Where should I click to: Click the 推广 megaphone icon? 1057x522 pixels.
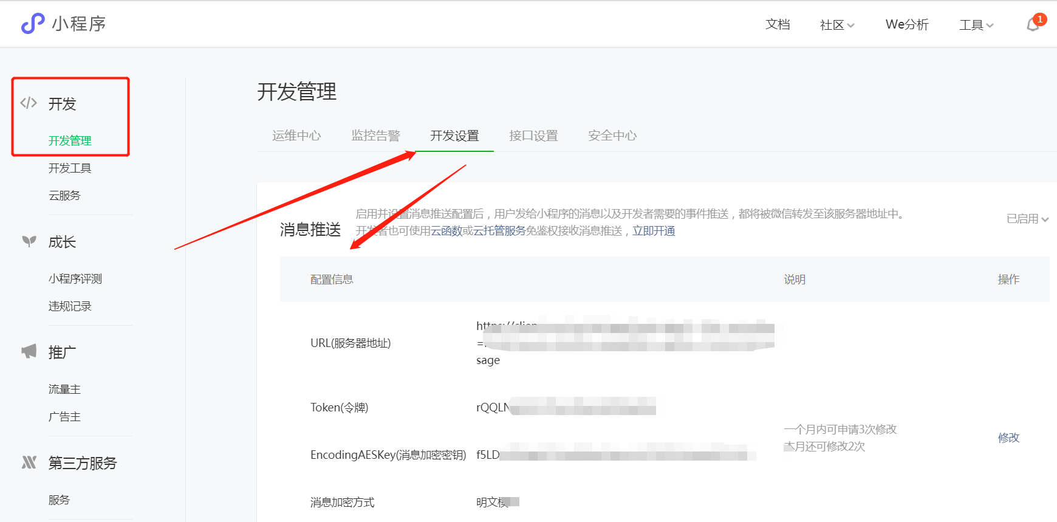[x=29, y=351]
